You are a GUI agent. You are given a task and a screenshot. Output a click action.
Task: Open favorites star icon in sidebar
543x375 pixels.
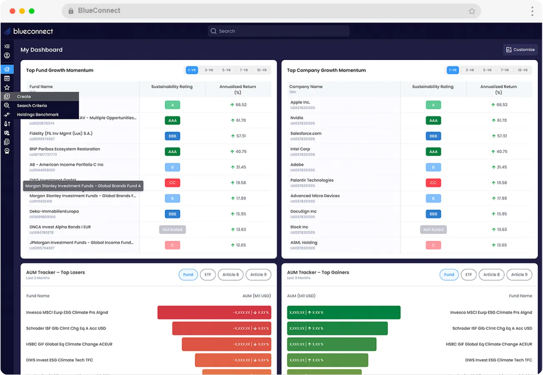click(x=7, y=87)
